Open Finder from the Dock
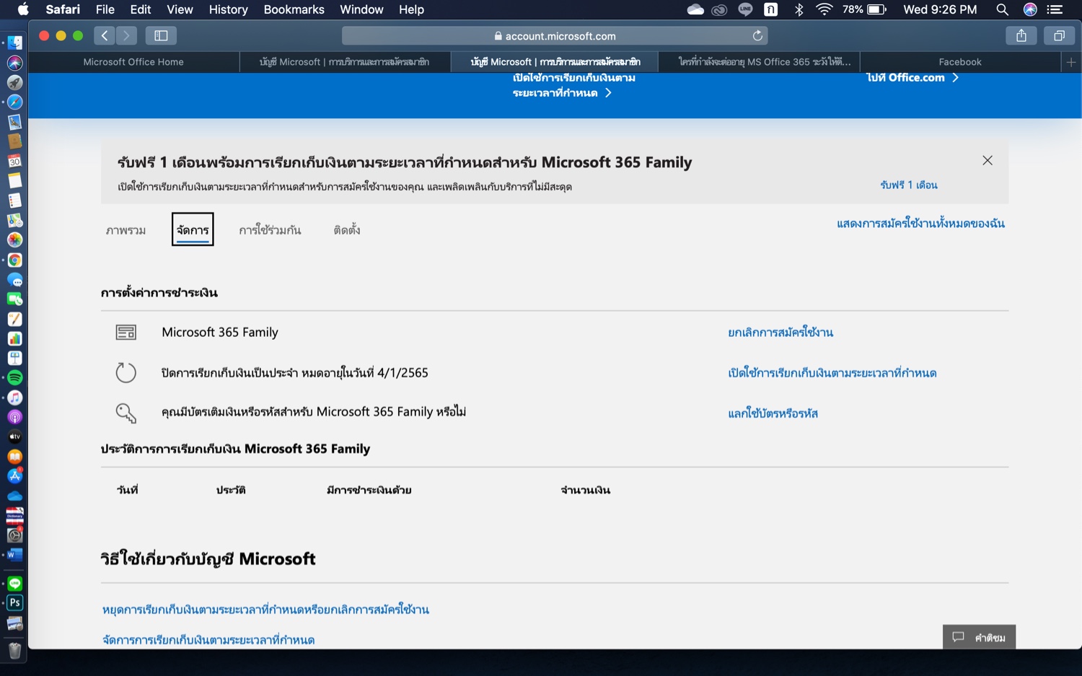This screenshot has height=676, width=1082. coord(14,43)
